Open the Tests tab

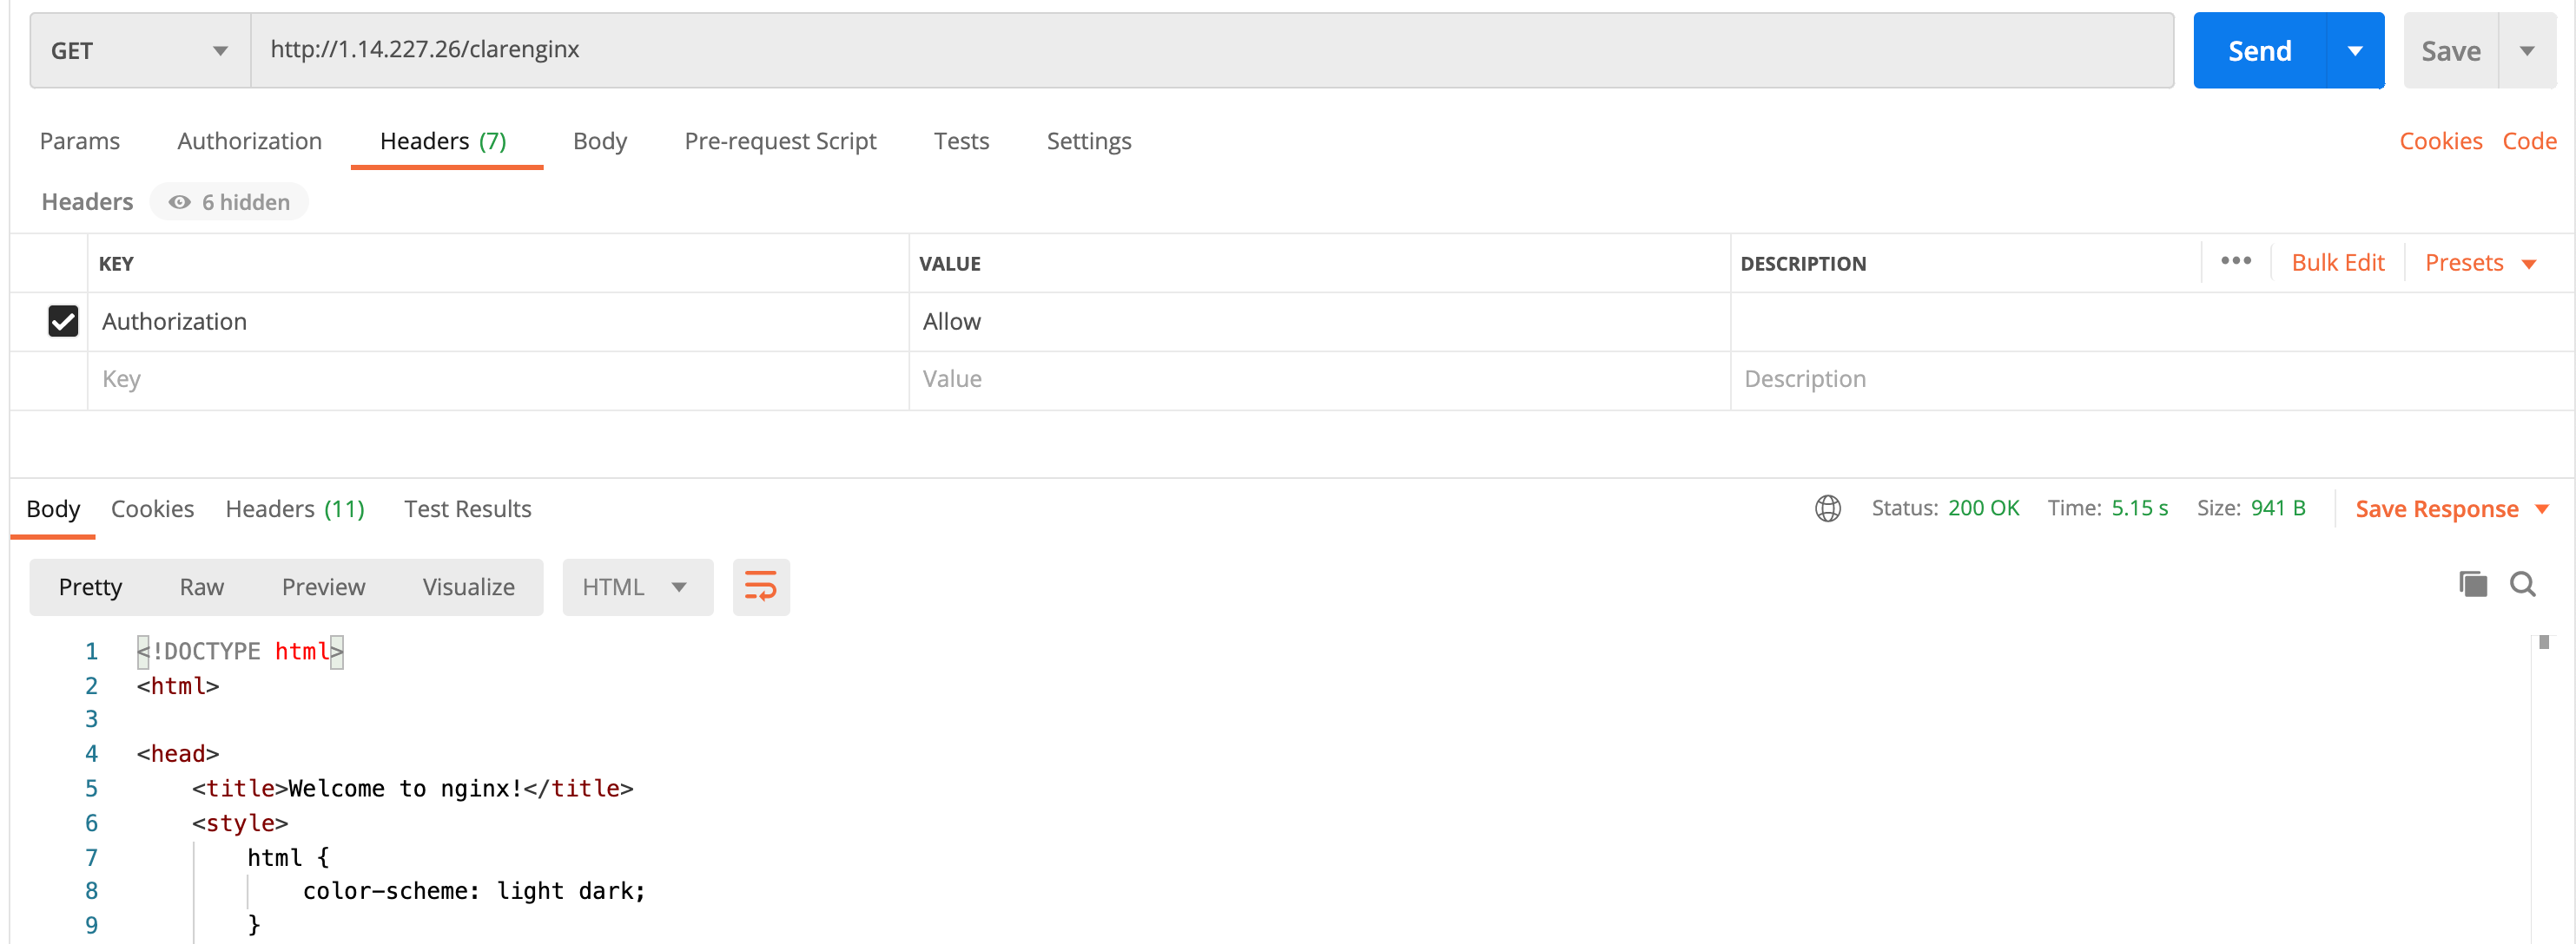coord(961,141)
